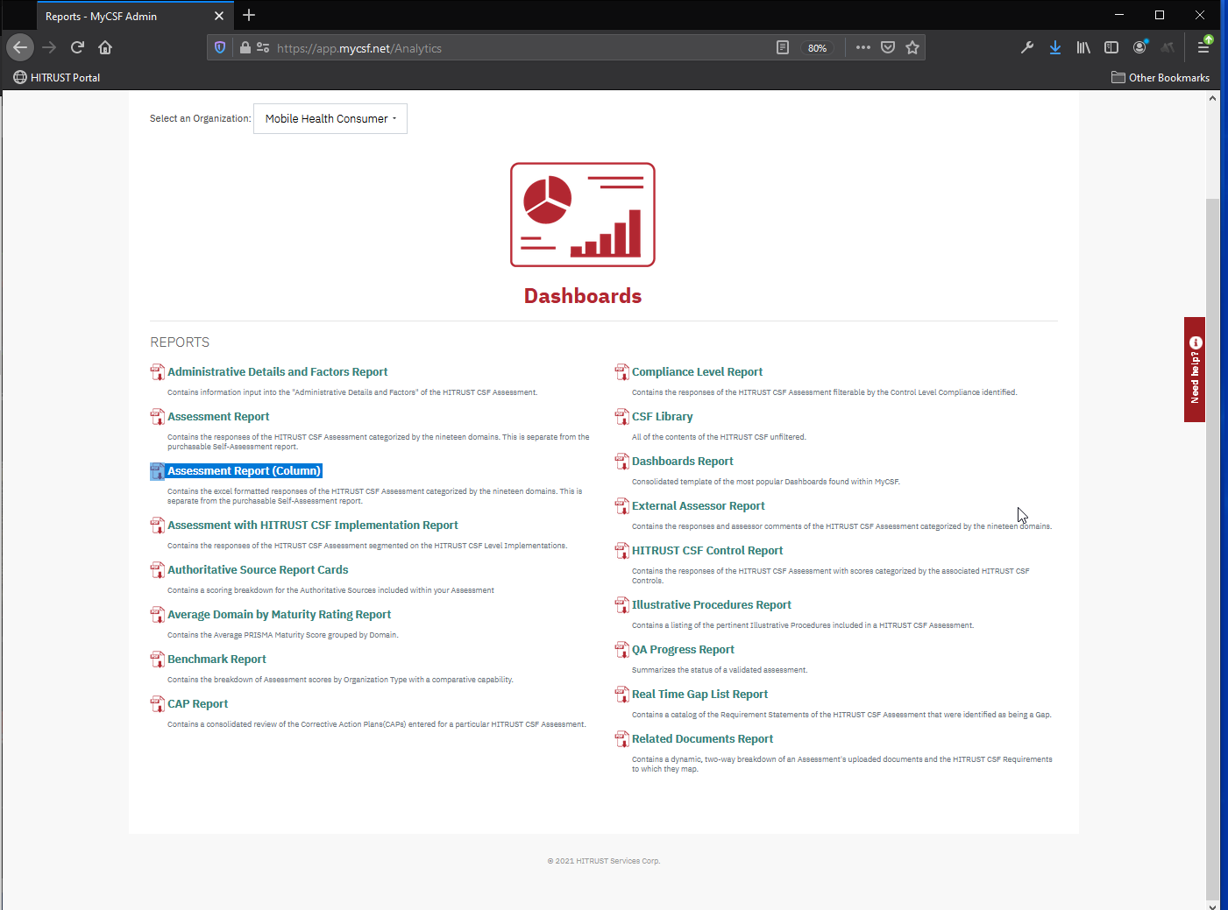Open CAP Report link

click(x=197, y=704)
